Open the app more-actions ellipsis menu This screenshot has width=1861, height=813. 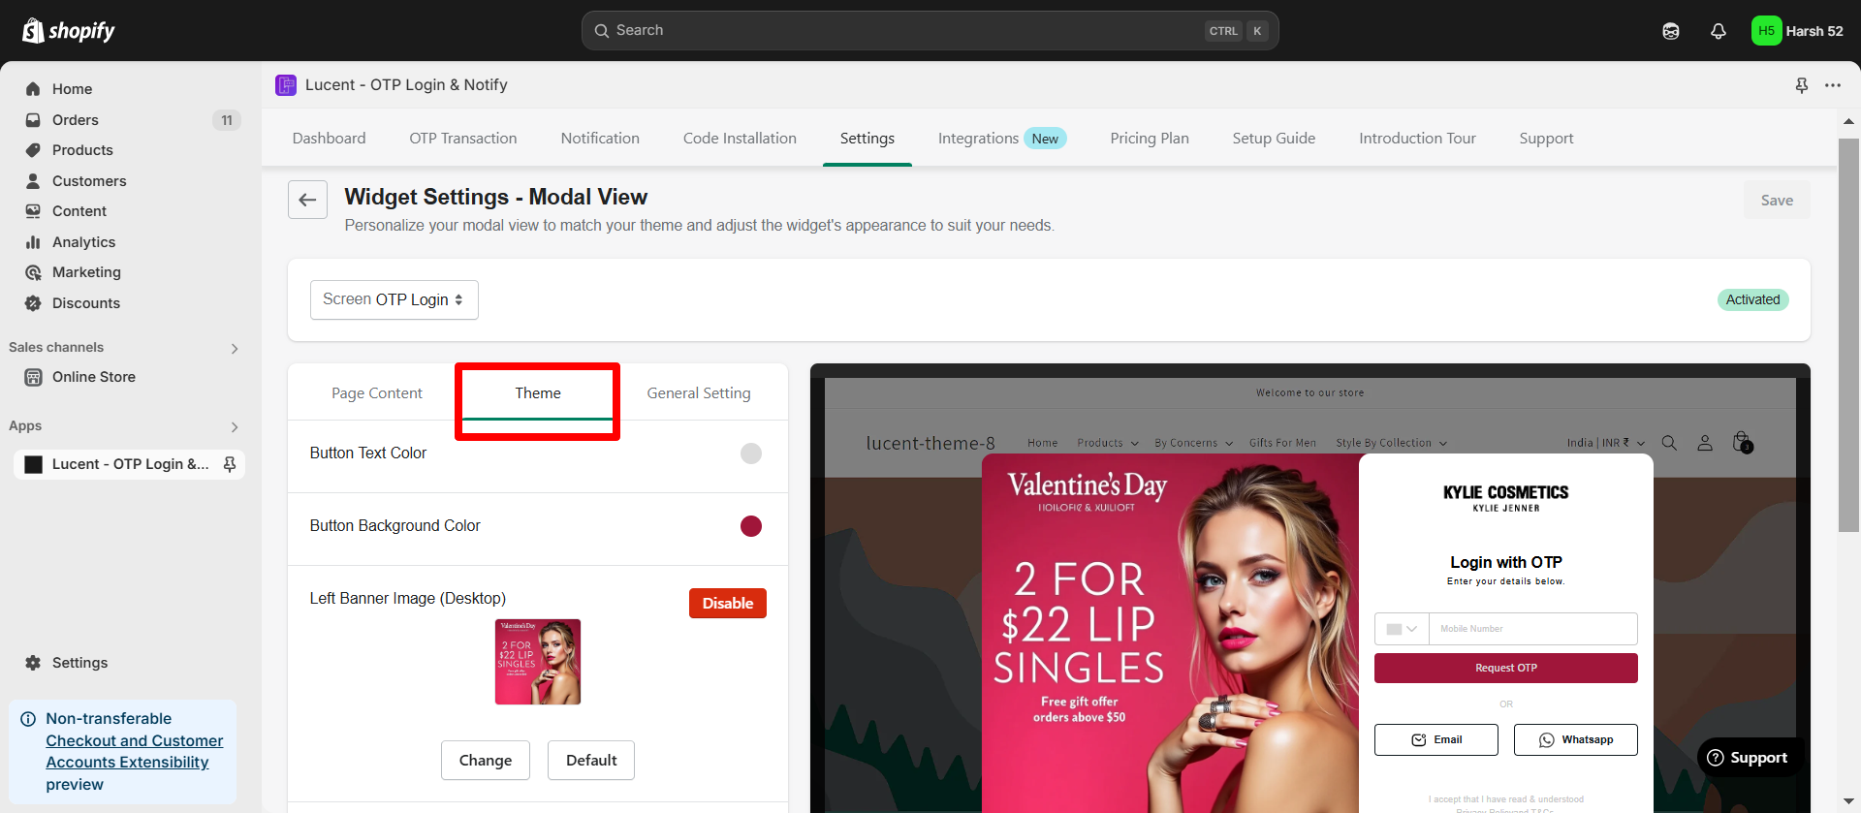click(x=1833, y=85)
